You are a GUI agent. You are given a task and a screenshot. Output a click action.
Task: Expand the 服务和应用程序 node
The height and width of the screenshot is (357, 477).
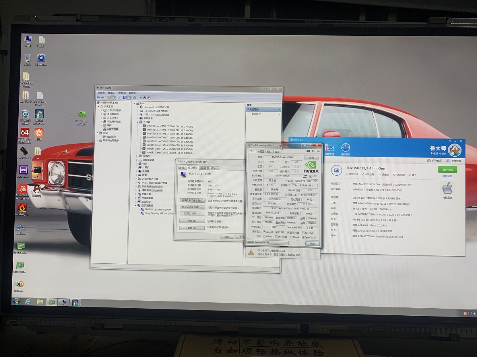[97, 140]
